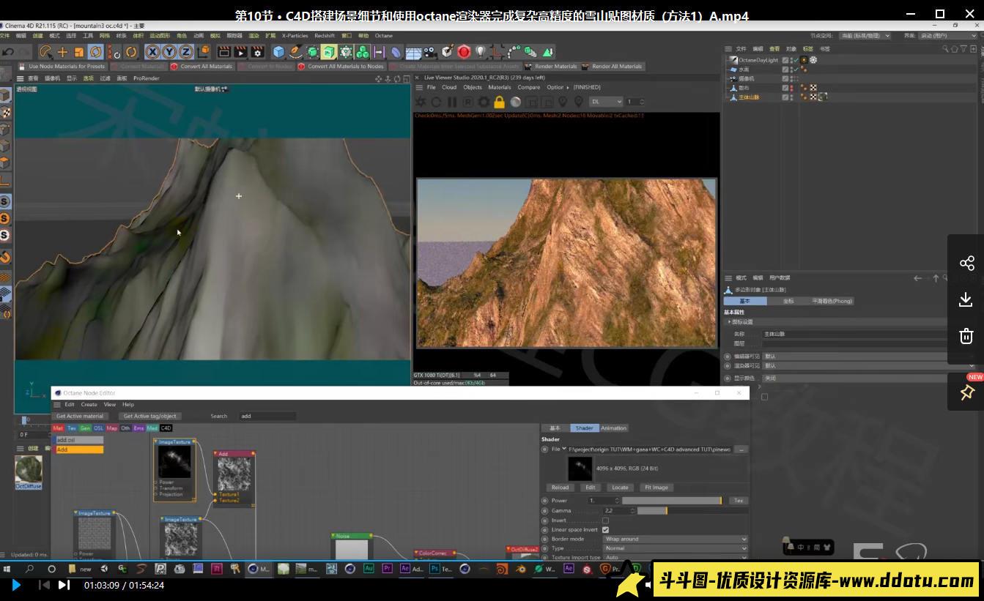Toggle the Z axis lock
This screenshot has width=984, height=601.
pos(186,52)
